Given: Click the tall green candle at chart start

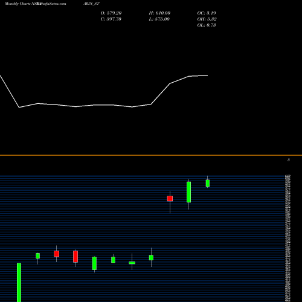Looking at the screenshot, I should (x=19, y=282).
